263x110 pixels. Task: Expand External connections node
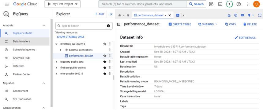click(61, 50)
